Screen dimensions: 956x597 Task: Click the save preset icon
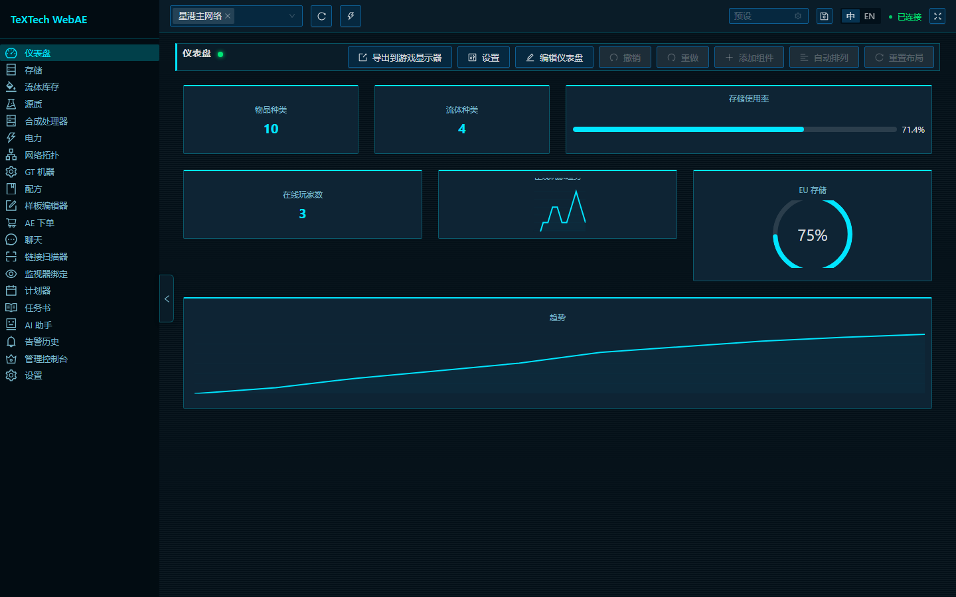[x=824, y=16]
